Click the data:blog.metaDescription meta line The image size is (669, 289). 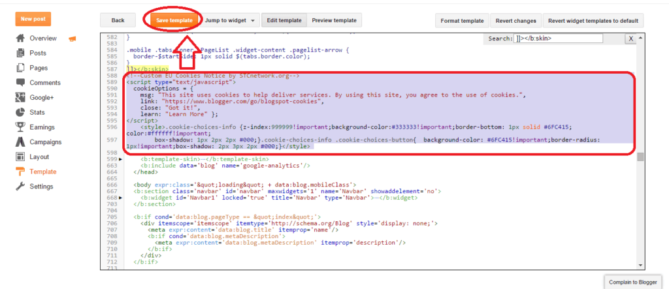pyautogui.click(x=280, y=243)
